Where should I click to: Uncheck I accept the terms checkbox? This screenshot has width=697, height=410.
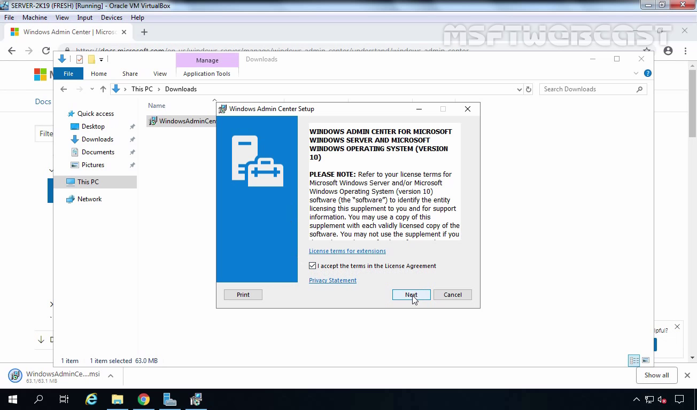(313, 265)
